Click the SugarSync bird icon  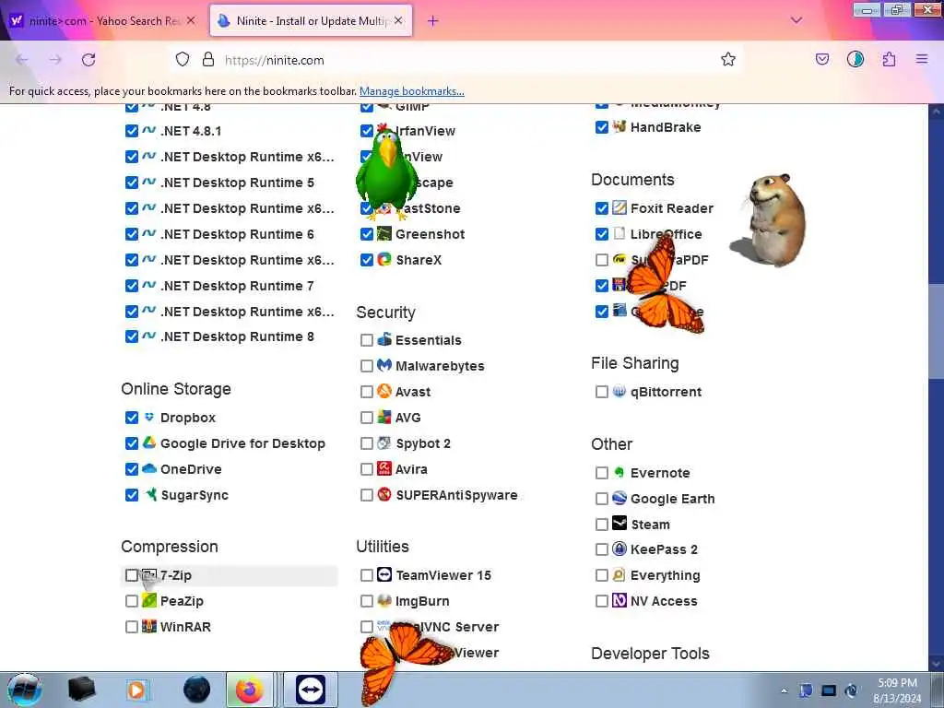tap(150, 494)
